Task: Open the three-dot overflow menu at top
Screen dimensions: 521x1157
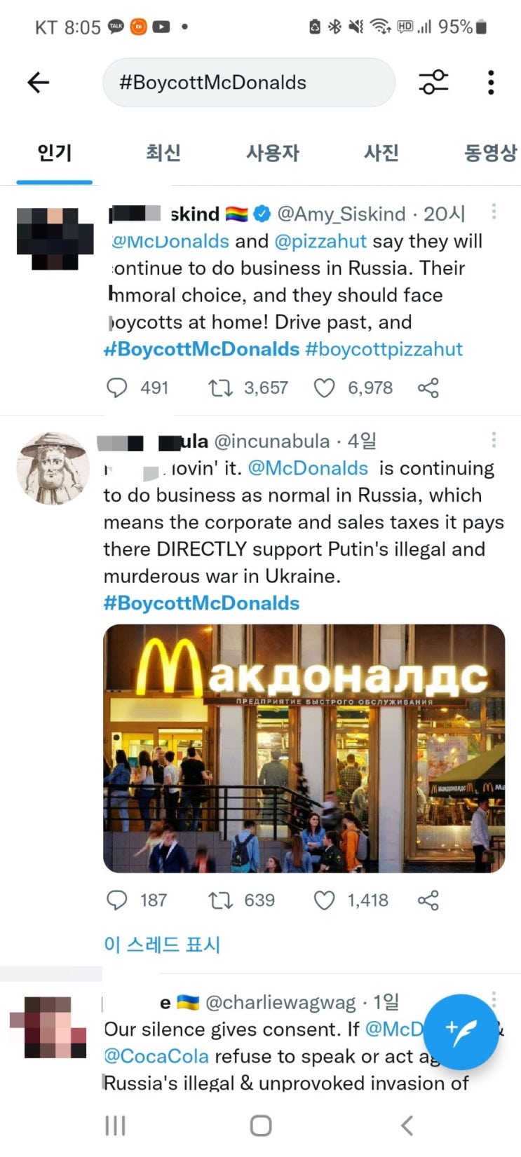Action: tap(491, 83)
